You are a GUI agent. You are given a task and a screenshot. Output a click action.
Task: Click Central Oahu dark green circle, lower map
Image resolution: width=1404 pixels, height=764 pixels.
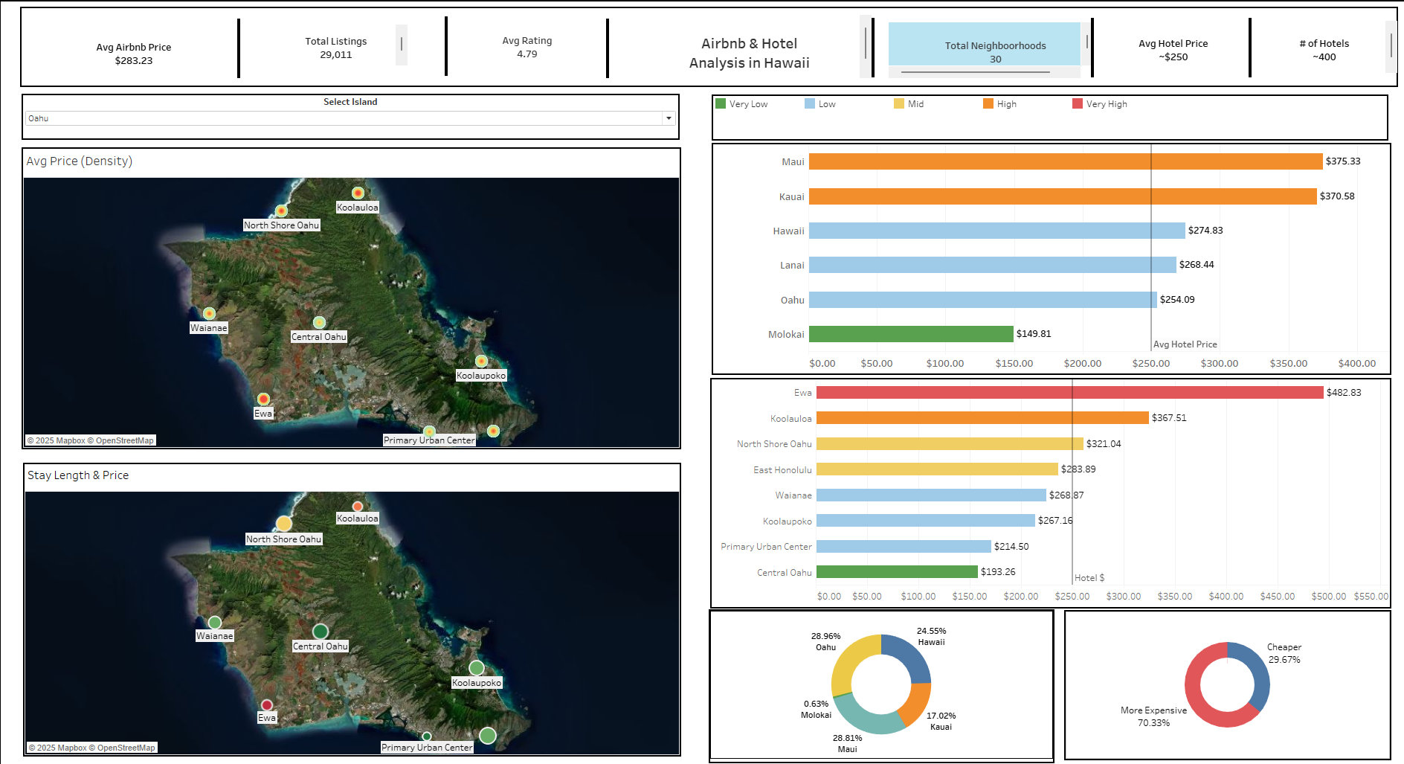pyautogui.click(x=321, y=632)
